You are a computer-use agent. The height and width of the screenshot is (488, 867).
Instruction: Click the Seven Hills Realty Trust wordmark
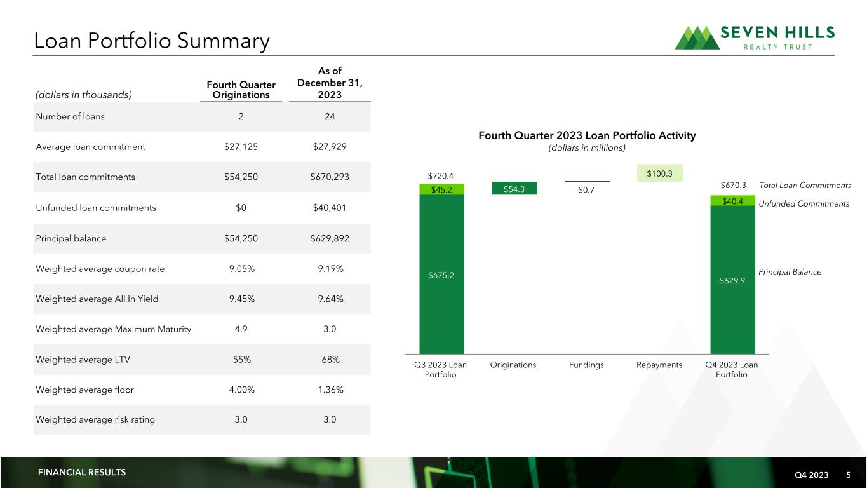coord(779,37)
